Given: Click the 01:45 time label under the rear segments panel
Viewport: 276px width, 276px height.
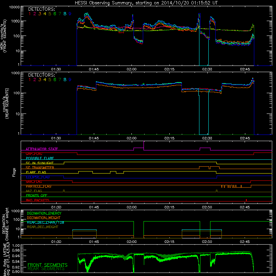Looking at the screenshot, I should pos(94,138).
